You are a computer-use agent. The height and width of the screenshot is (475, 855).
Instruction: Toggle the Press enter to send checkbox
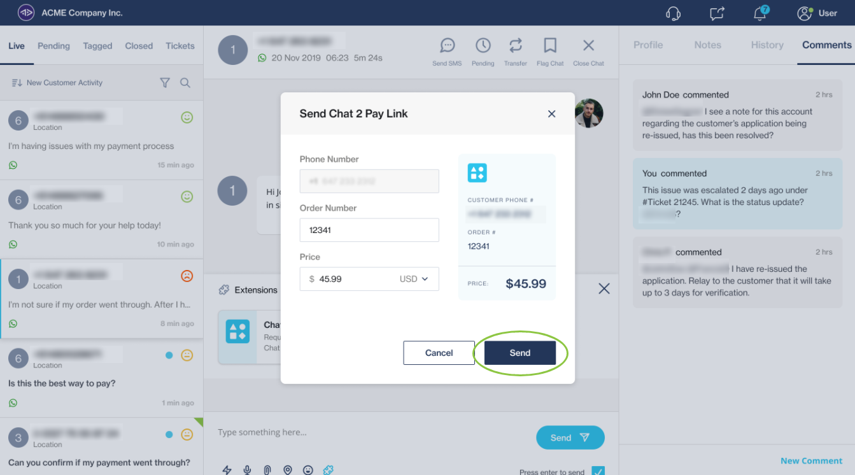tap(598, 471)
